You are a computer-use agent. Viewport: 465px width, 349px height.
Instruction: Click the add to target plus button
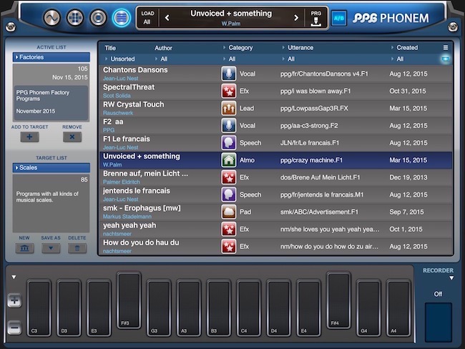tap(29, 137)
